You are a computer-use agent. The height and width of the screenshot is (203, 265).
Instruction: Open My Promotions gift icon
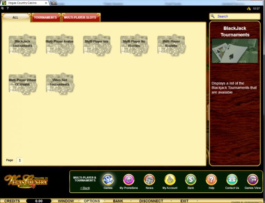[x=129, y=180]
